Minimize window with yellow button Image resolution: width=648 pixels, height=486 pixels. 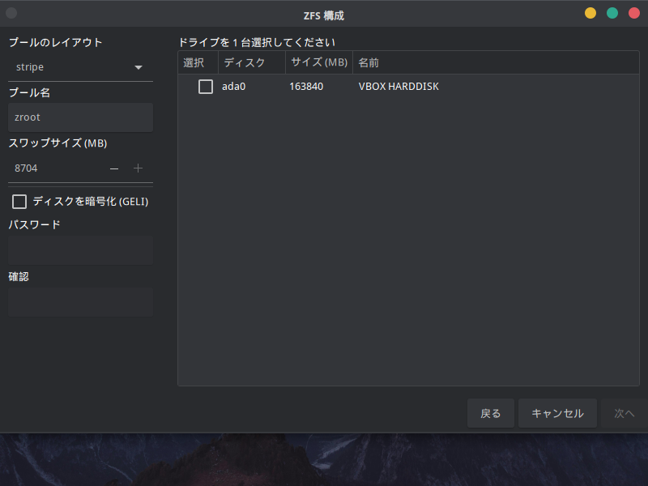(x=590, y=13)
